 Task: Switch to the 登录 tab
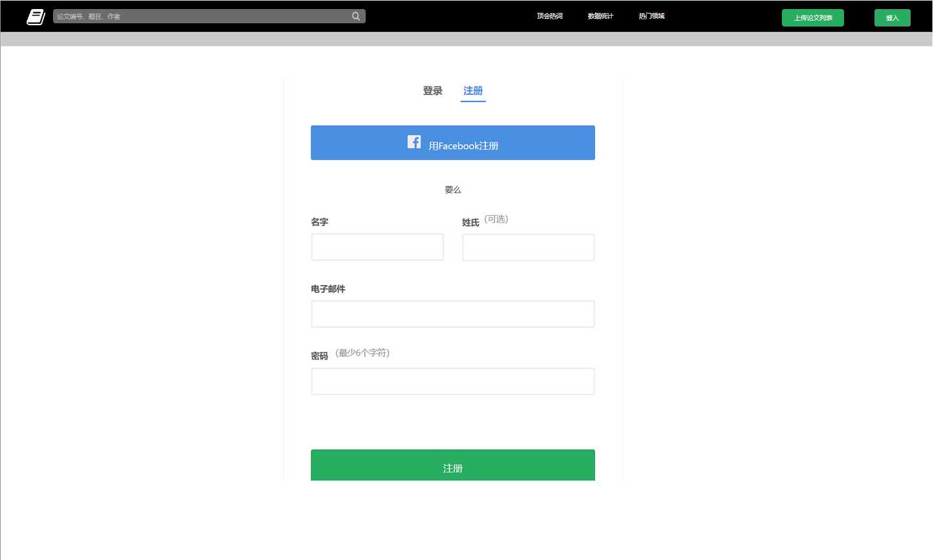(x=432, y=91)
